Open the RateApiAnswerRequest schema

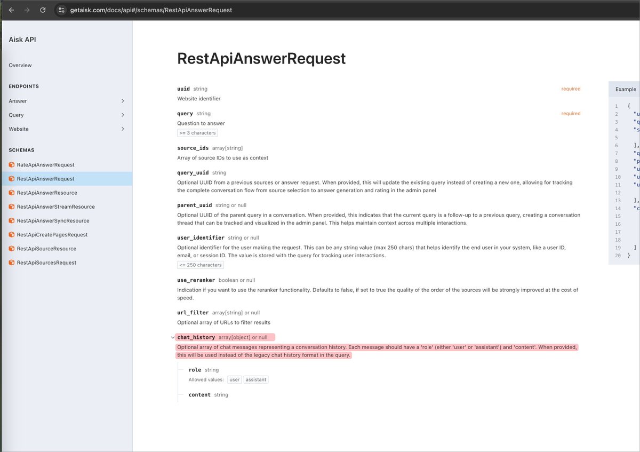[x=66, y=165]
